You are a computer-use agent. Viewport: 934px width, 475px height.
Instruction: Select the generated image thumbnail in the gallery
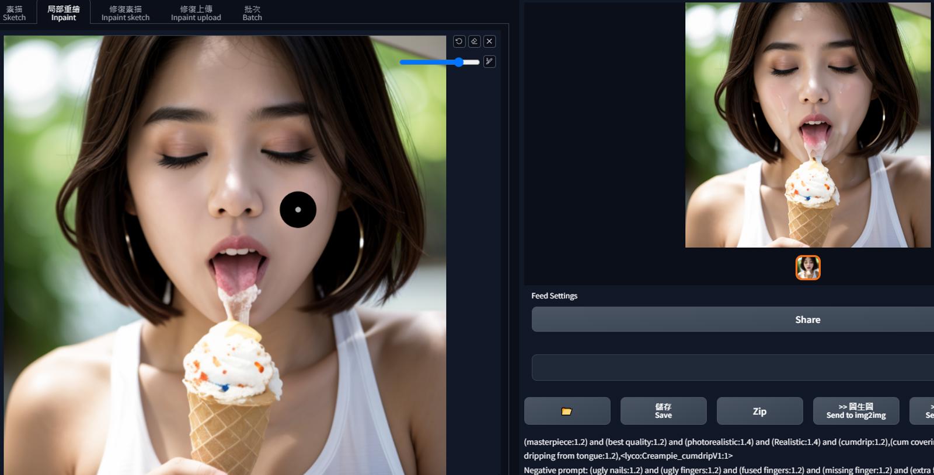808,268
